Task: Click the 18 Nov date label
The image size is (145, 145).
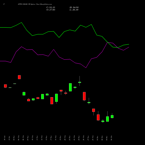Action: click(56, 138)
